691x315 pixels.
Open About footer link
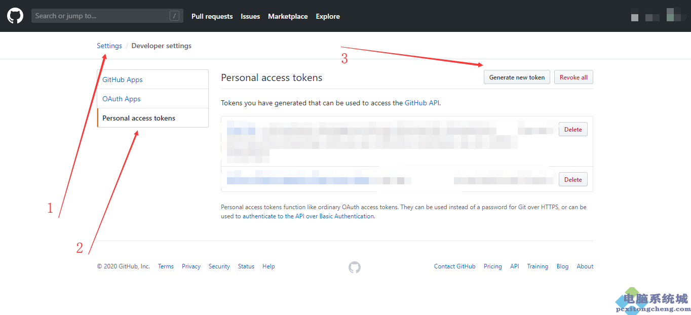(x=585, y=266)
